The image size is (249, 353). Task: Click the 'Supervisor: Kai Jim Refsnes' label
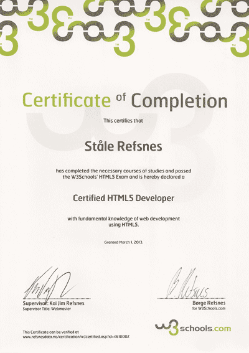click(54, 303)
